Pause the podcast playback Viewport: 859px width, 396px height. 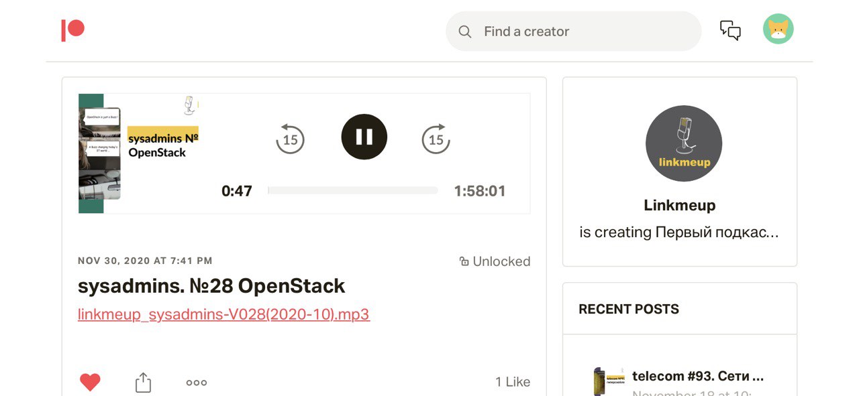point(364,137)
